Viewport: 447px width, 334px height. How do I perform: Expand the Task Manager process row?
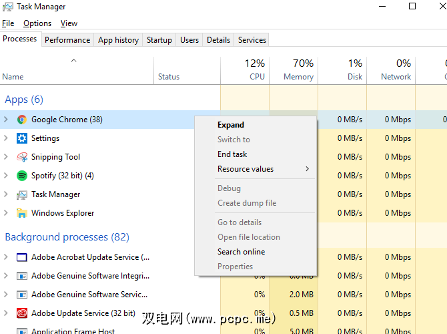[6, 194]
